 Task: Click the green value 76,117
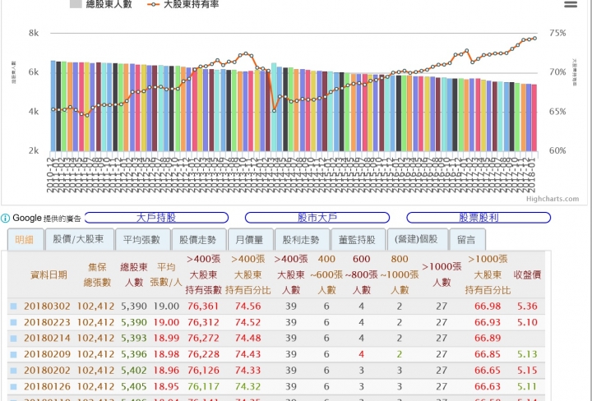(203, 387)
